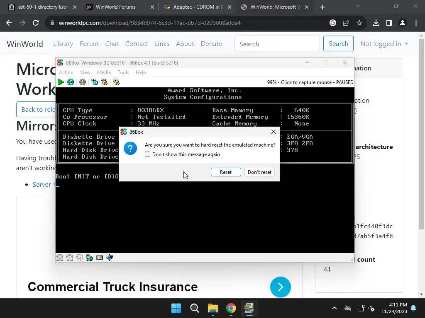Image resolution: width=425 pixels, height=318 pixels.
Task: Open 86Box Action menu
Action: click(66, 72)
